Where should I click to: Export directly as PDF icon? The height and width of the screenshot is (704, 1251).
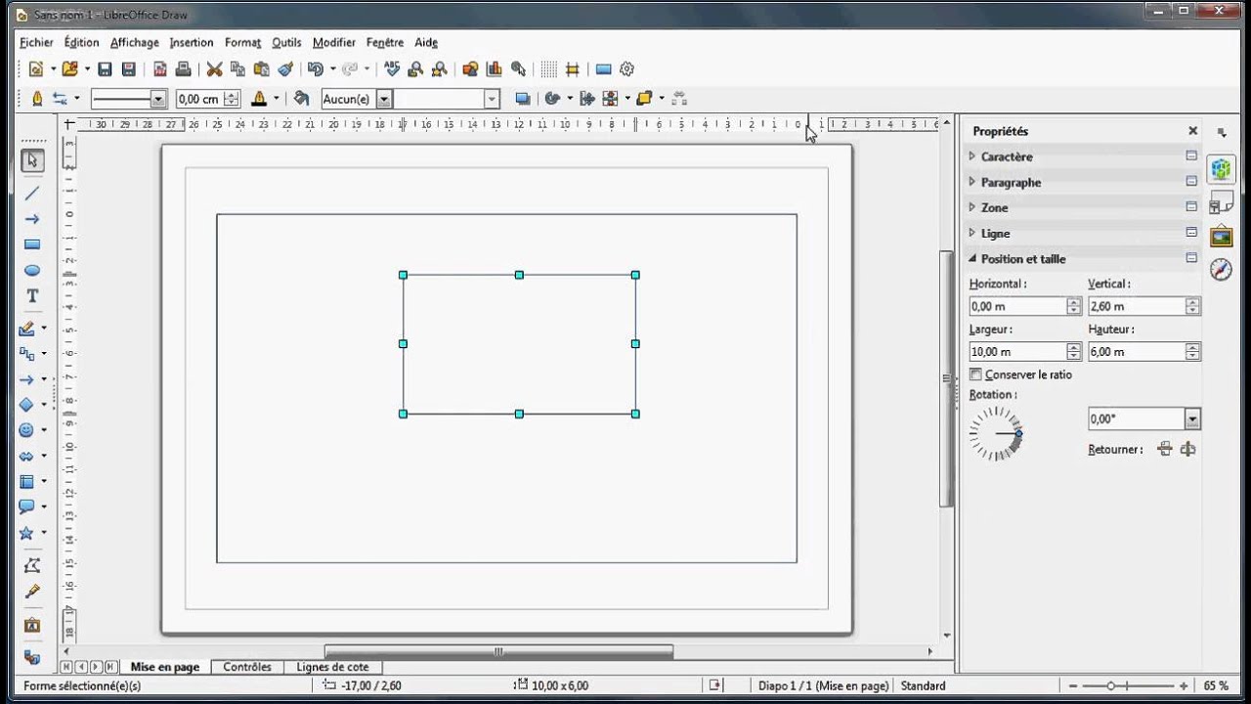pos(160,69)
